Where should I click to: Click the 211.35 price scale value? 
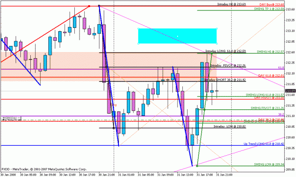click(290, 105)
